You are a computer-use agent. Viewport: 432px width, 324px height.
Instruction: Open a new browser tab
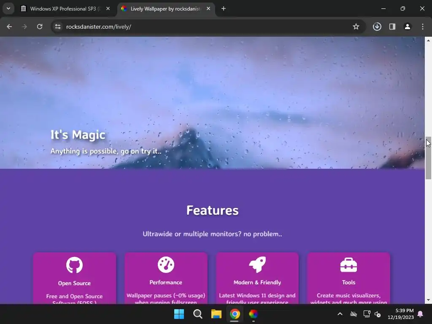[x=224, y=9]
